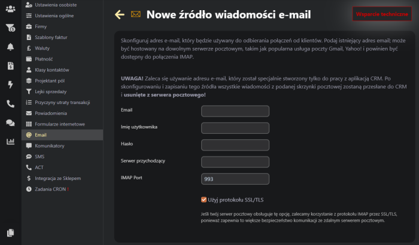Open the chat bubbles icon in left rail

(x=10, y=122)
